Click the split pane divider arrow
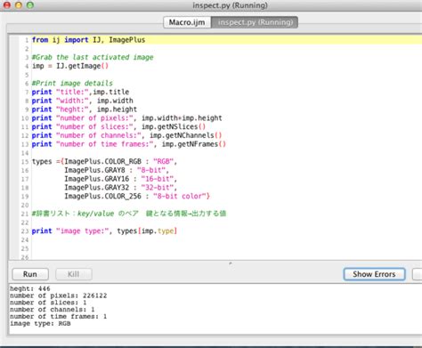This screenshot has width=422, height=348. 231,263
